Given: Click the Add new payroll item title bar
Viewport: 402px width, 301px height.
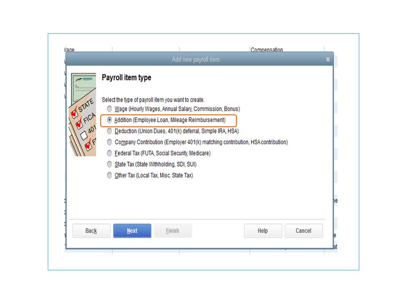Looking at the screenshot, I should (x=196, y=59).
